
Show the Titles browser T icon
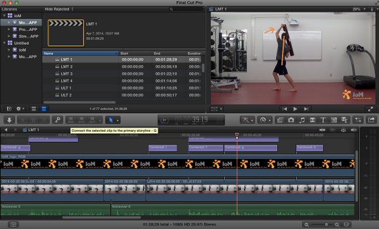pos(323,120)
